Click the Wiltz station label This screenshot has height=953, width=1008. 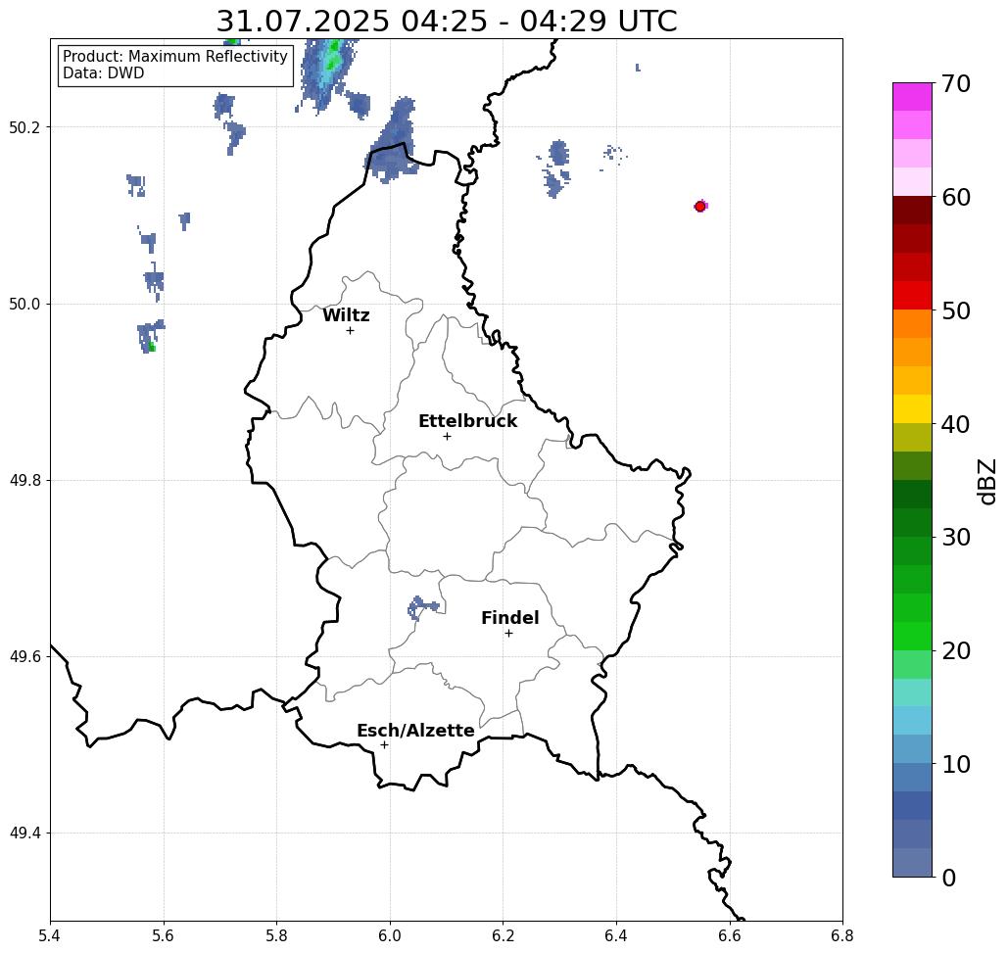[346, 315]
